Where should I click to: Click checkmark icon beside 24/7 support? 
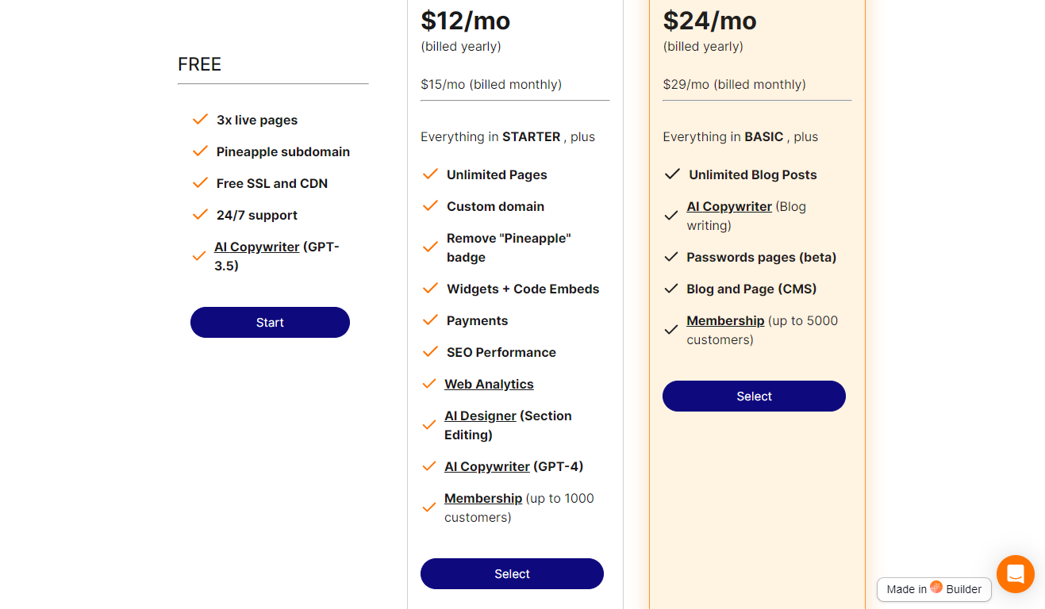tap(200, 215)
